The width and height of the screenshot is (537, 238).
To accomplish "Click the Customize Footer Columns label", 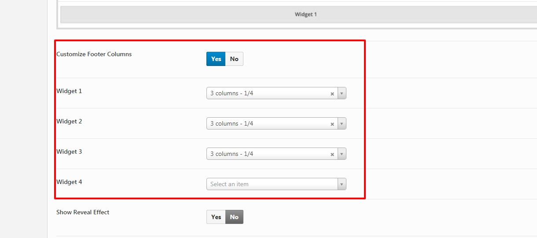I will click(x=94, y=54).
